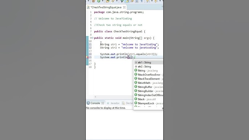
Task: Click line 1 package declaration text
Action: [x=119, y=12]
